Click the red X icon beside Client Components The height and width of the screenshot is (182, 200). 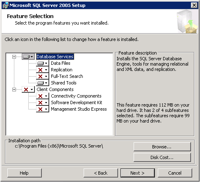26,89
